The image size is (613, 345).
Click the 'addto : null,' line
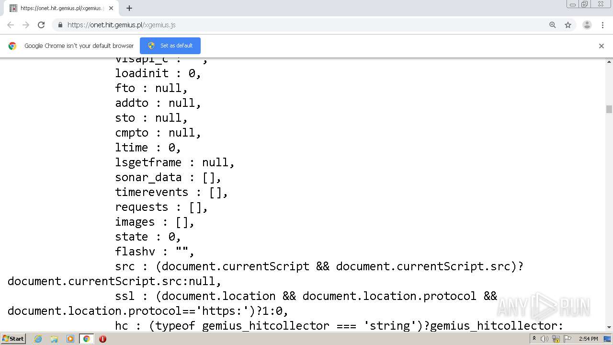158,103
